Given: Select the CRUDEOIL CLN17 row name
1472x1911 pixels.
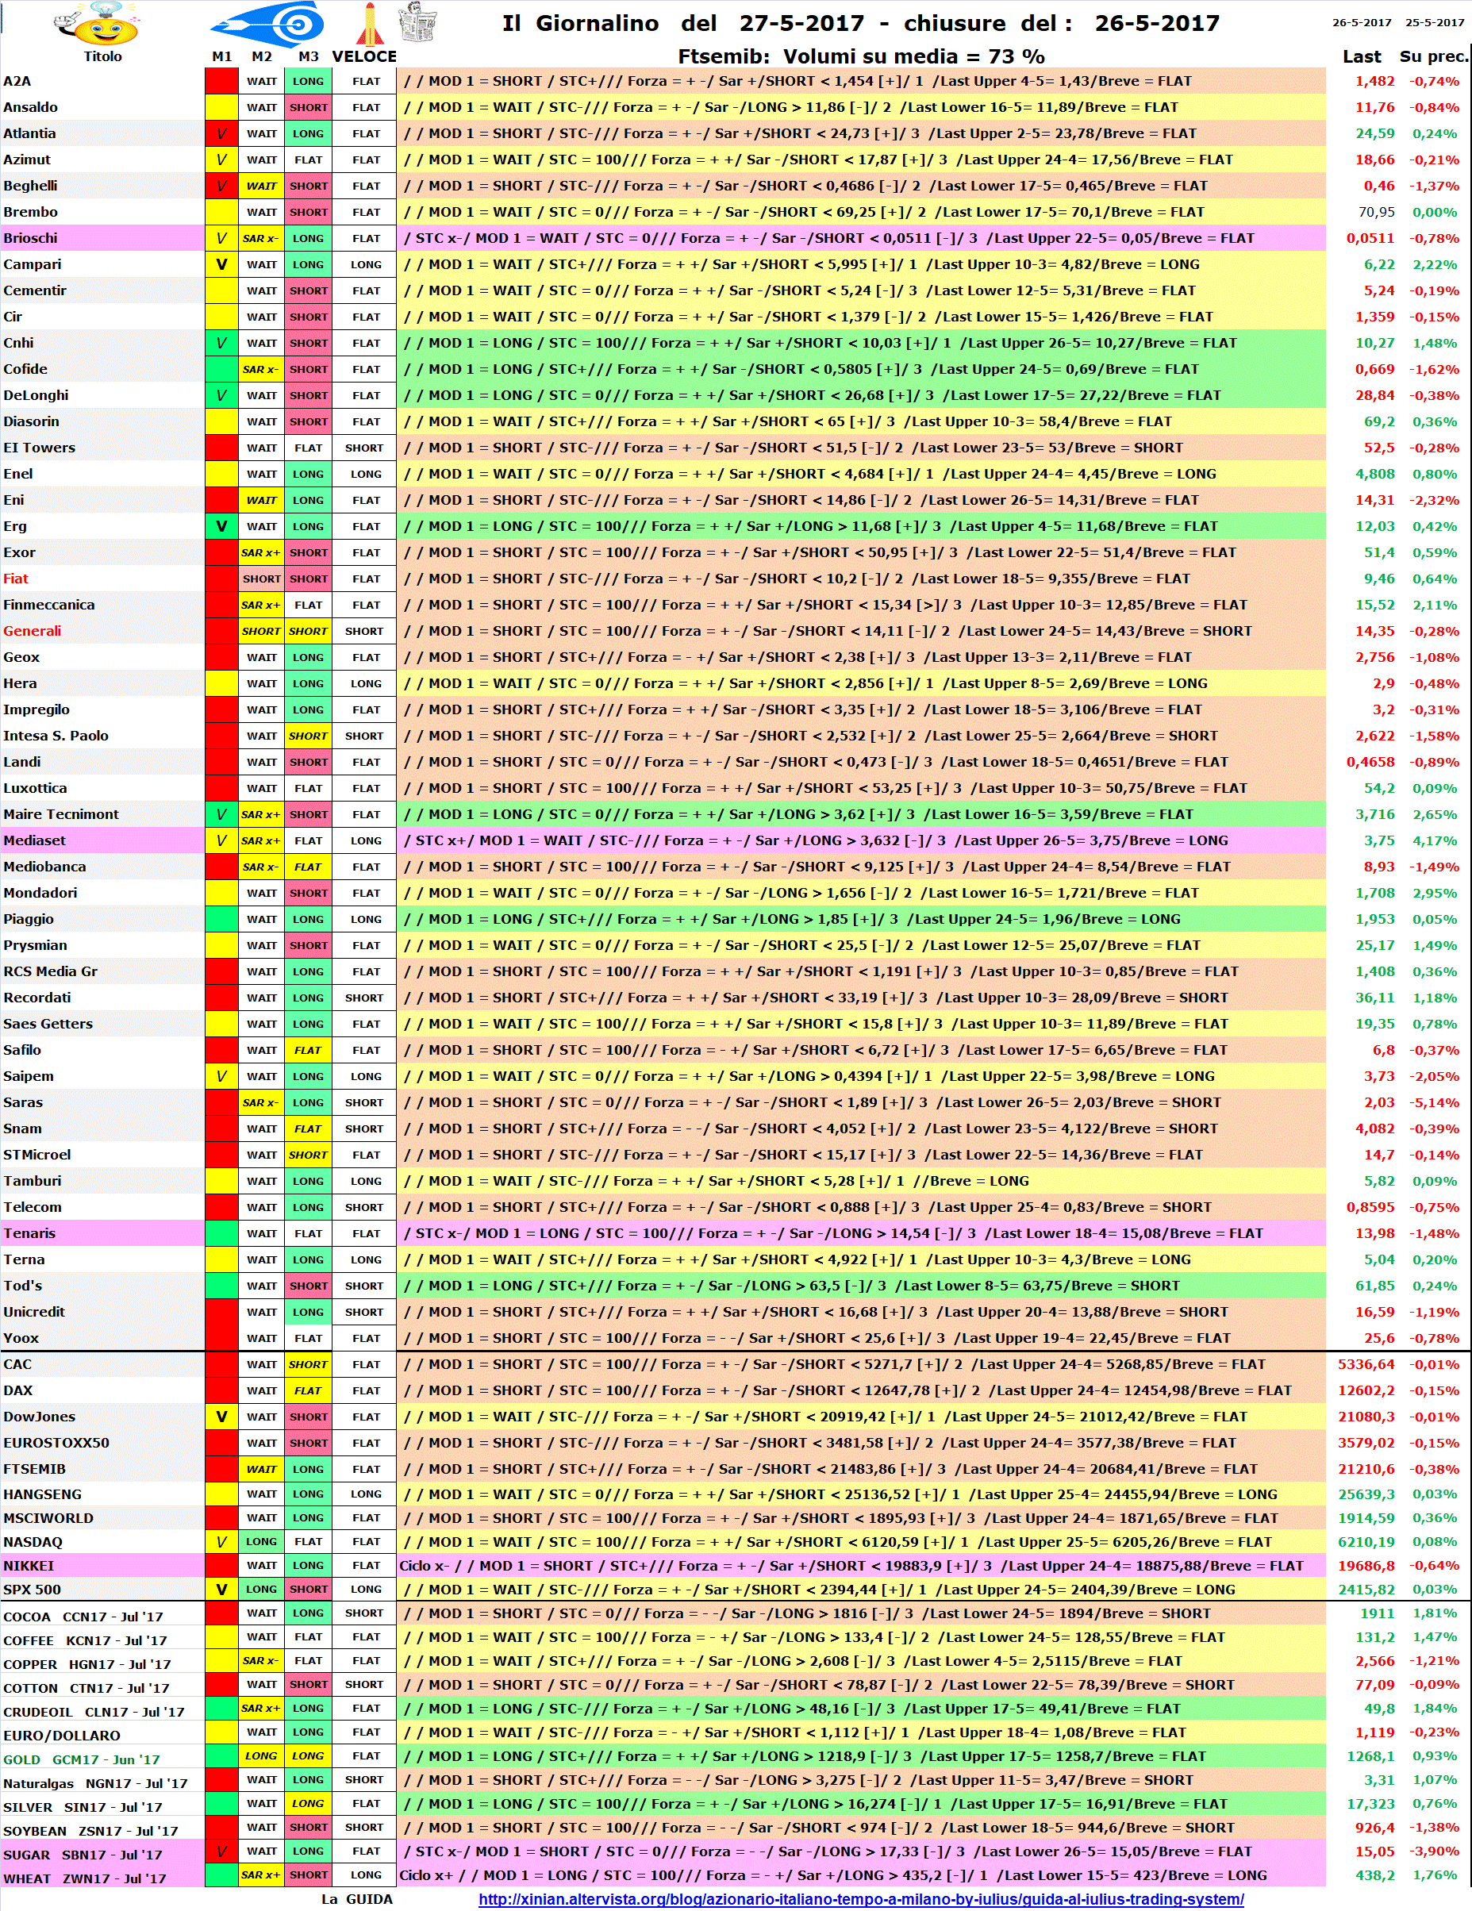Looking at the screenshot, I should 102,1713.
